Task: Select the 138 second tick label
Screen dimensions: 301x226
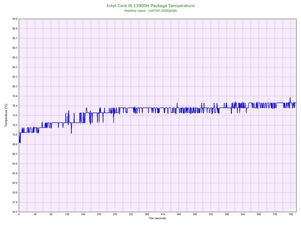Action: pyautogui.click(x=67, y=215)
